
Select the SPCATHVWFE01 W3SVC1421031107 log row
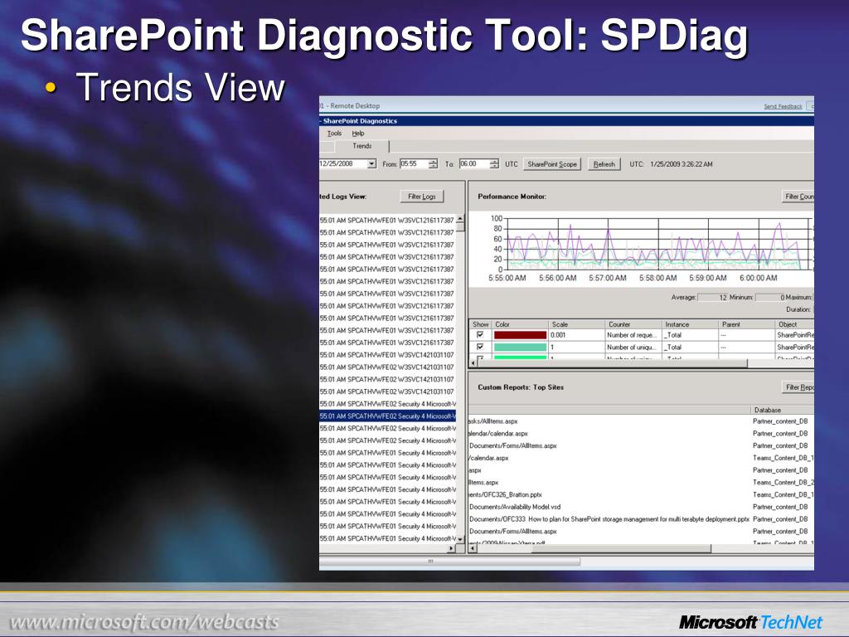click(388, 355)
